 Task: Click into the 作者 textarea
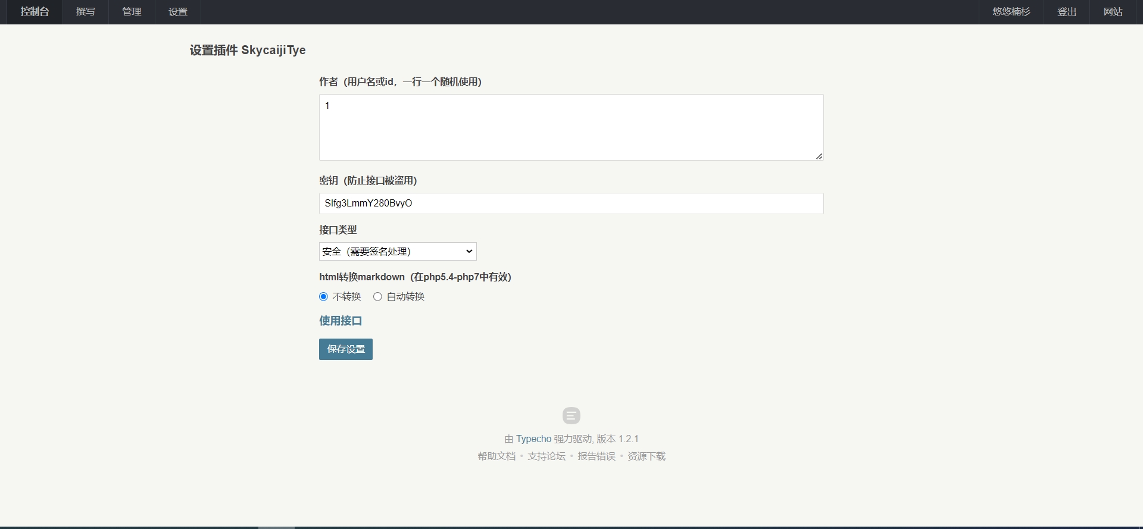point(570,127)
